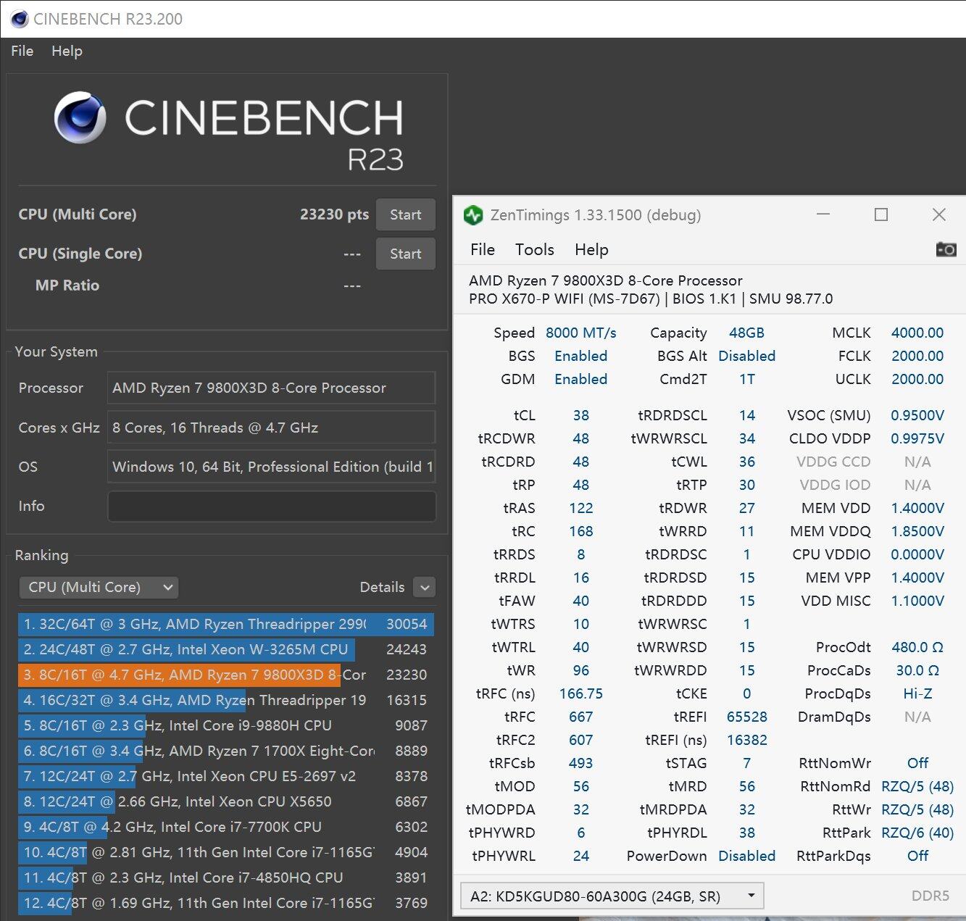Screen dimensions: 966x921
Task: Click the Cinebench R23 sphere logo
Action: 80,117
